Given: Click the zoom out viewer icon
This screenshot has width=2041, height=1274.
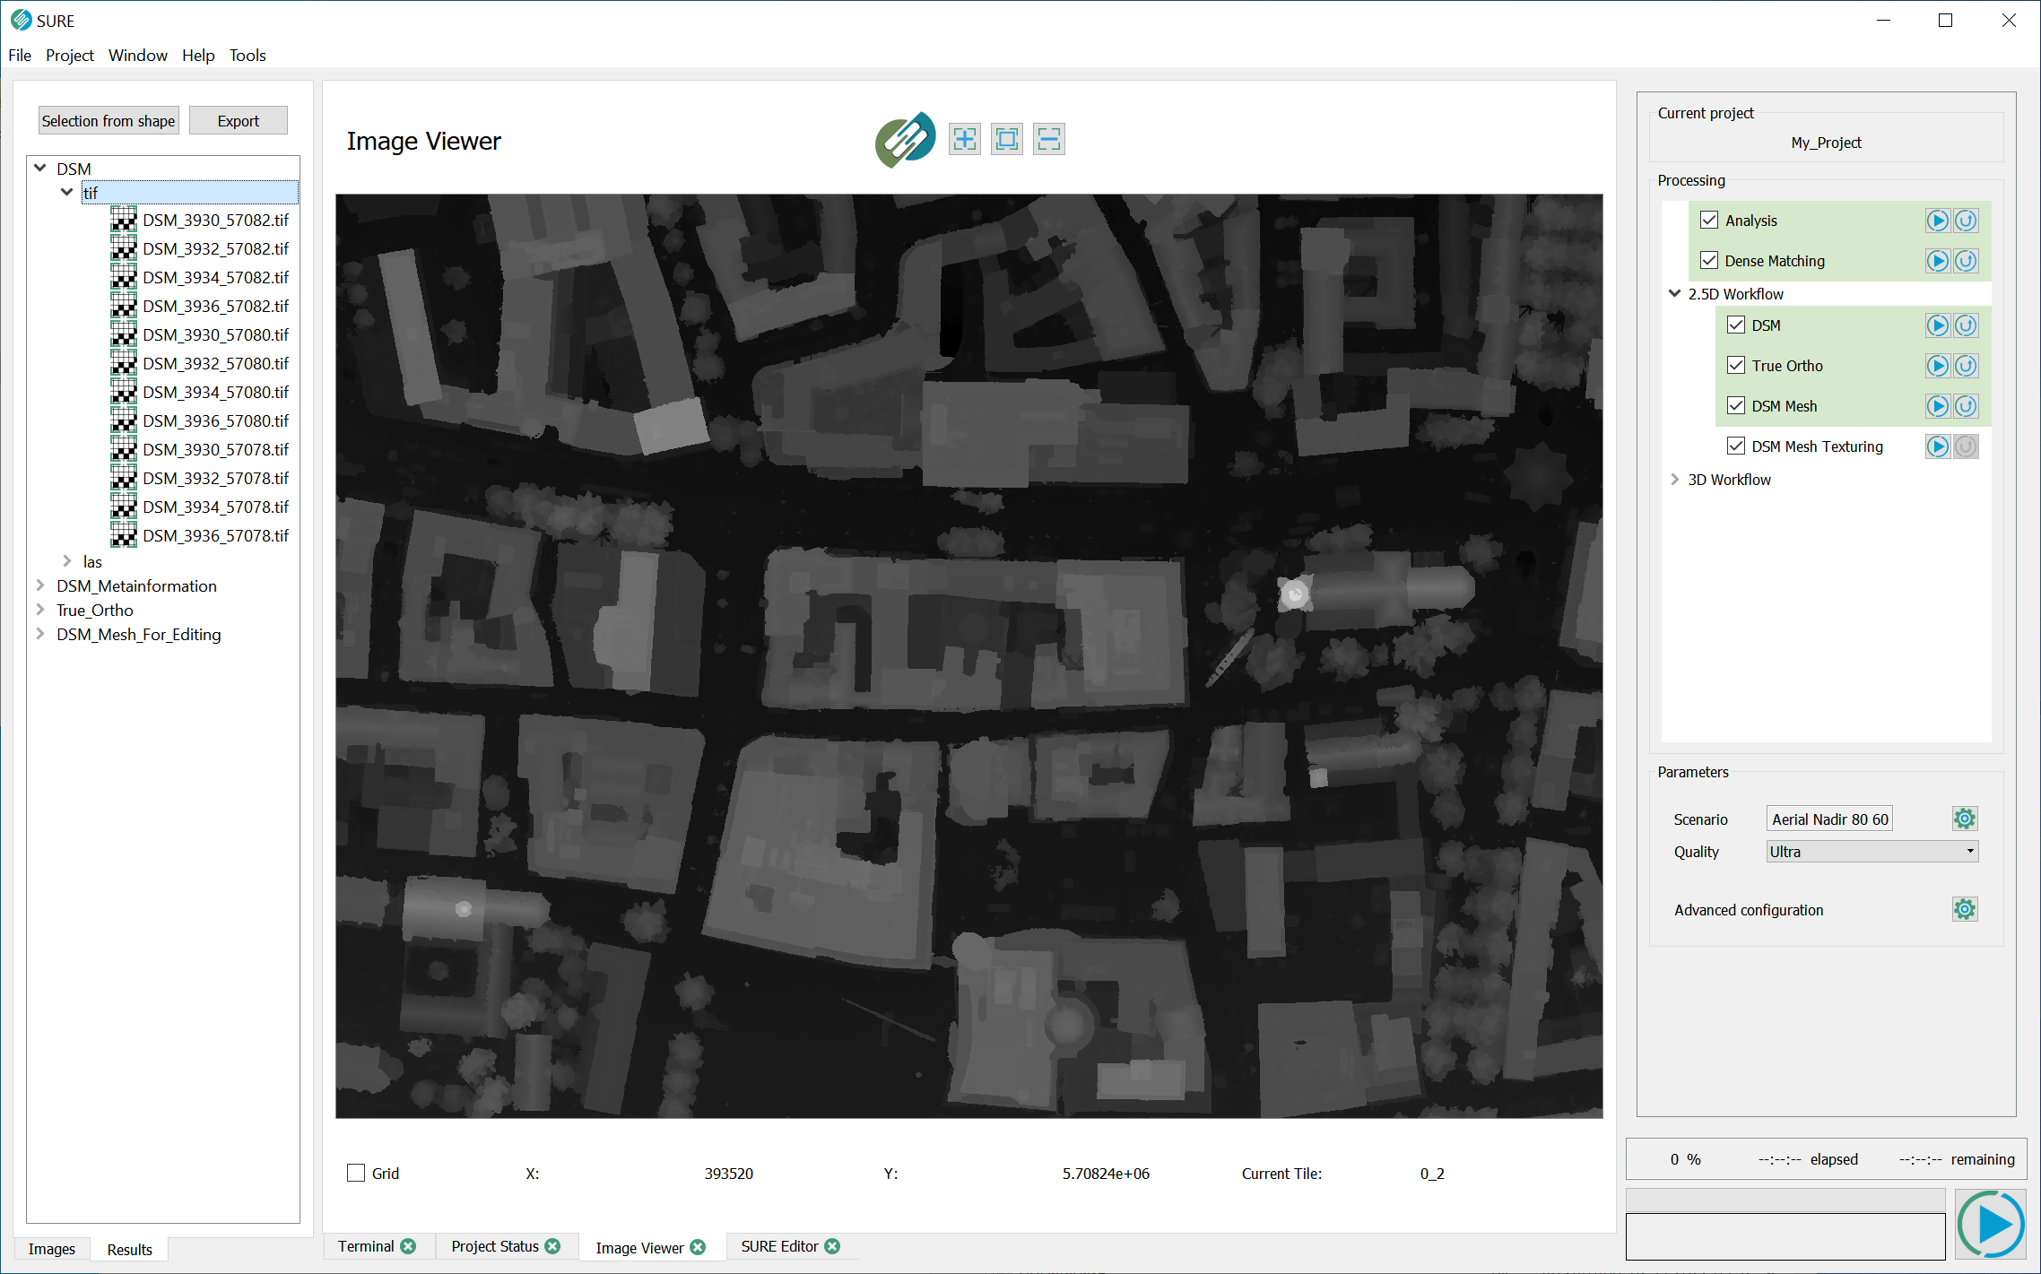Looking at the screenshot, I should click(x=1048, y=139).
